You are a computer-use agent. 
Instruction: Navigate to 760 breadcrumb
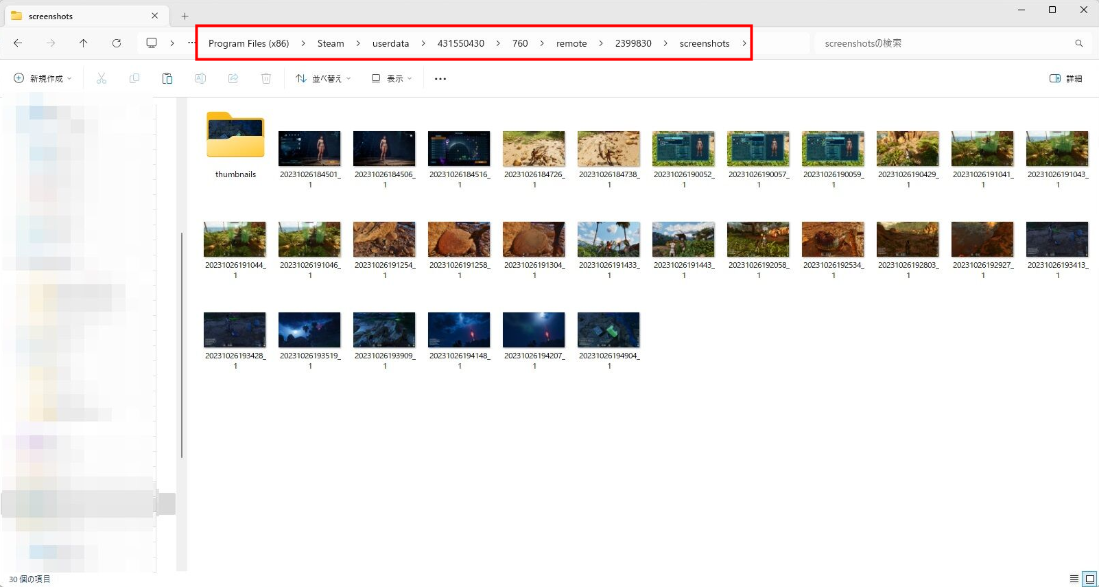click(x=520, y=43)
